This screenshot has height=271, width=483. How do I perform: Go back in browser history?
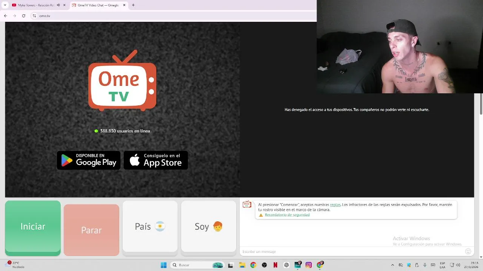point(5,16)
